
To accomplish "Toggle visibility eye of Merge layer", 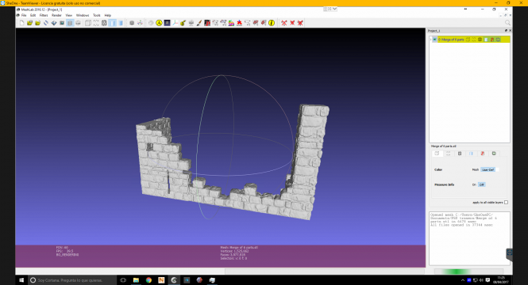I will click(435, 40).
